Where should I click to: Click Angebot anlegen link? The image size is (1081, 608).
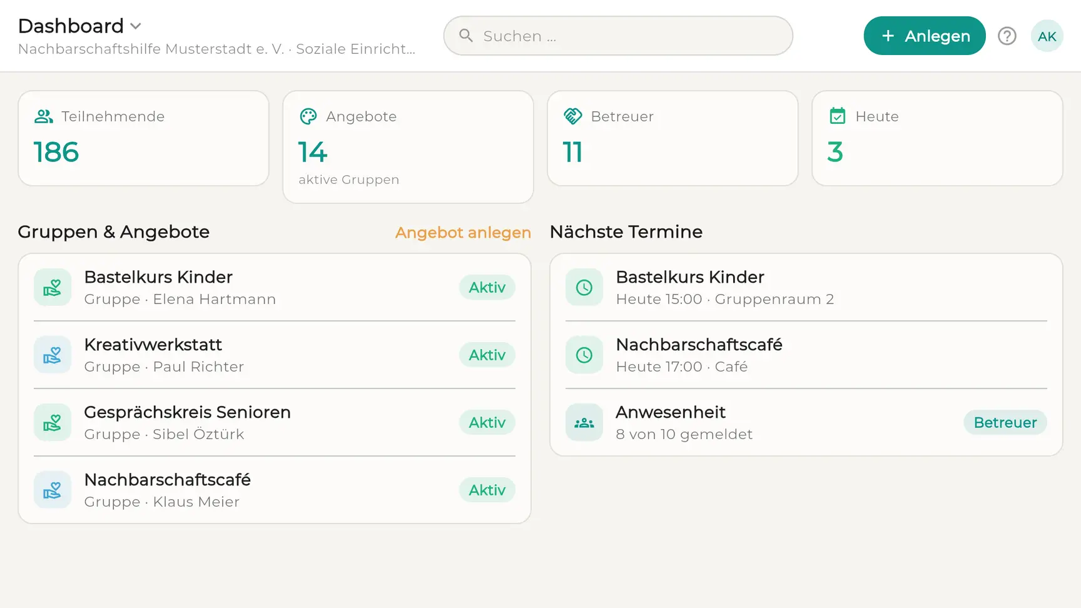click(463, 232)
